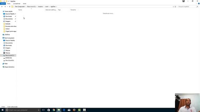The height and width of the screenshot is (112, 200).
Task: Click the New folder quick access toolbar icon
Action: click(7, 1)
